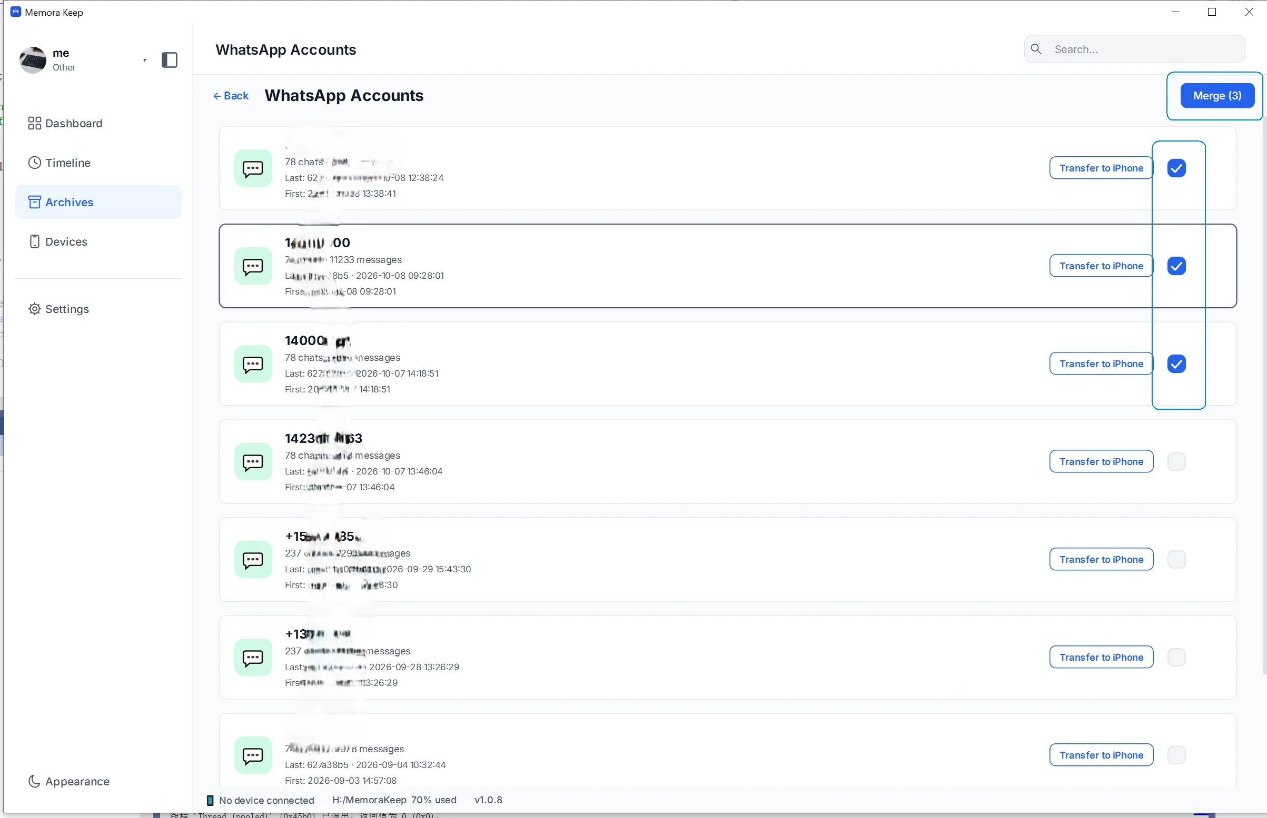
Task: Toggle the sidebar collapse icon
Action: 169,60
